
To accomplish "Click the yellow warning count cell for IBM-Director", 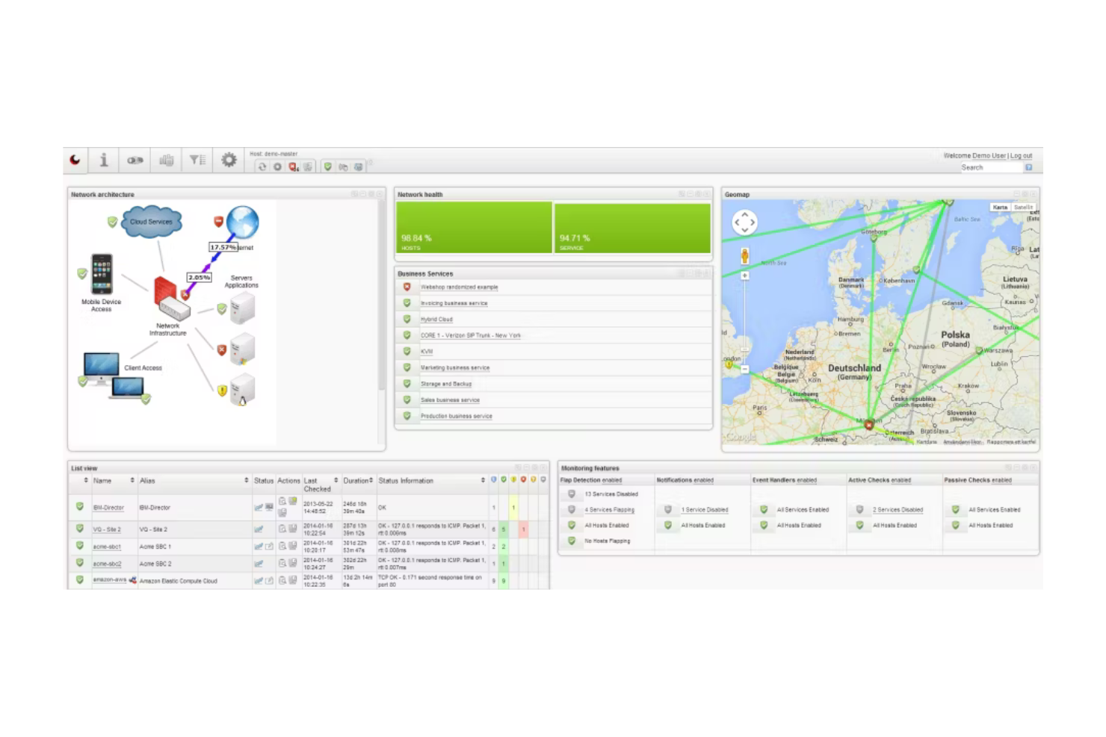I will point(513,508).
